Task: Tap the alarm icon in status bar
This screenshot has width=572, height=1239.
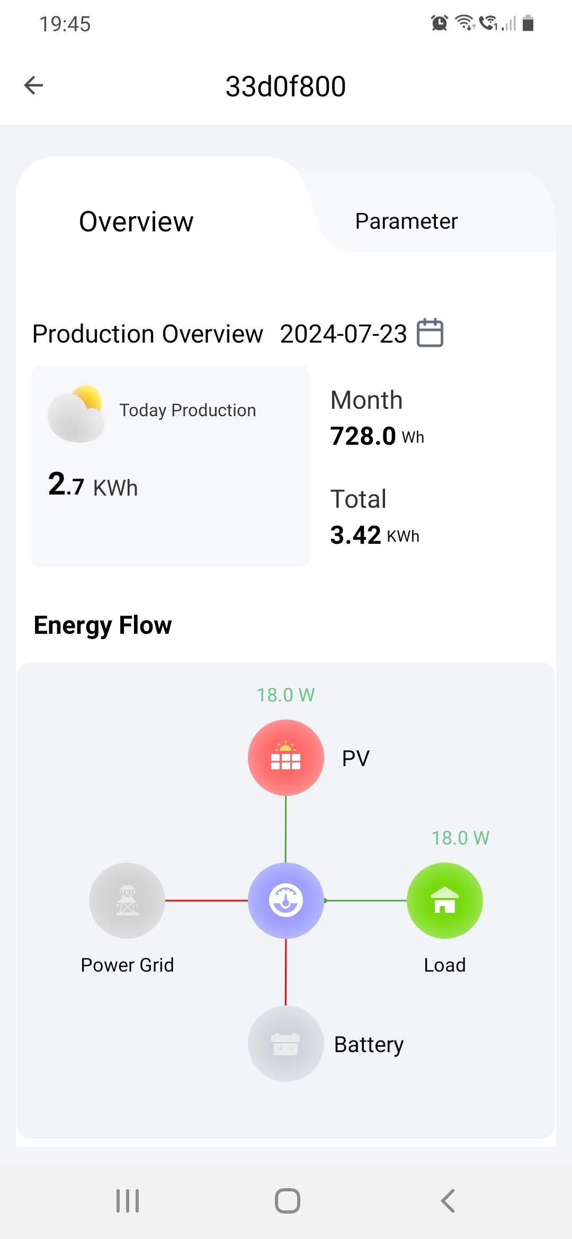Action: click(439, 23)
